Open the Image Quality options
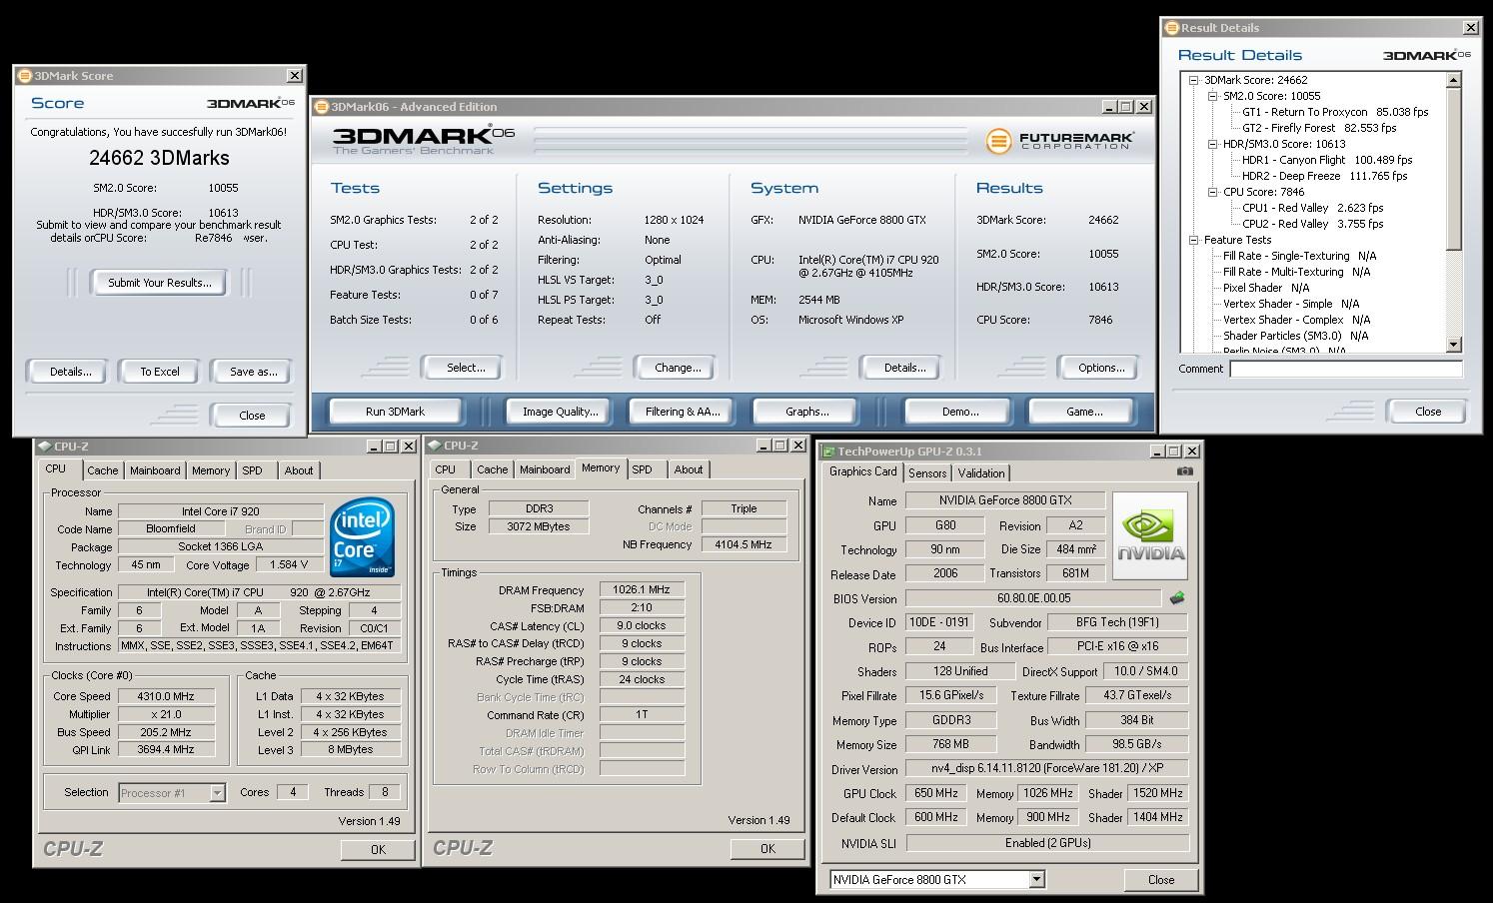The width and height of the screenshot is (1493, 903). click(560, 412)
